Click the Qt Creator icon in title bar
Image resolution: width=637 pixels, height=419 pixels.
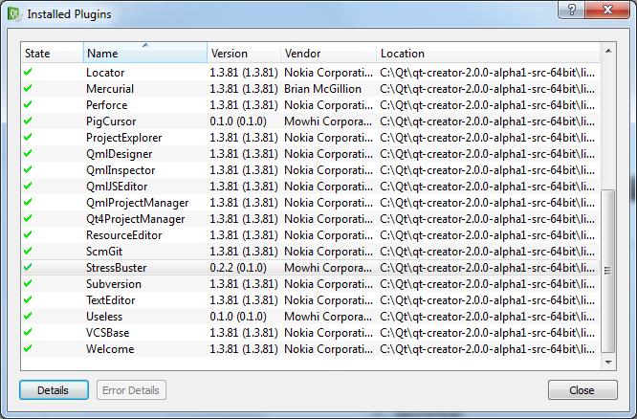coord(13,13)
